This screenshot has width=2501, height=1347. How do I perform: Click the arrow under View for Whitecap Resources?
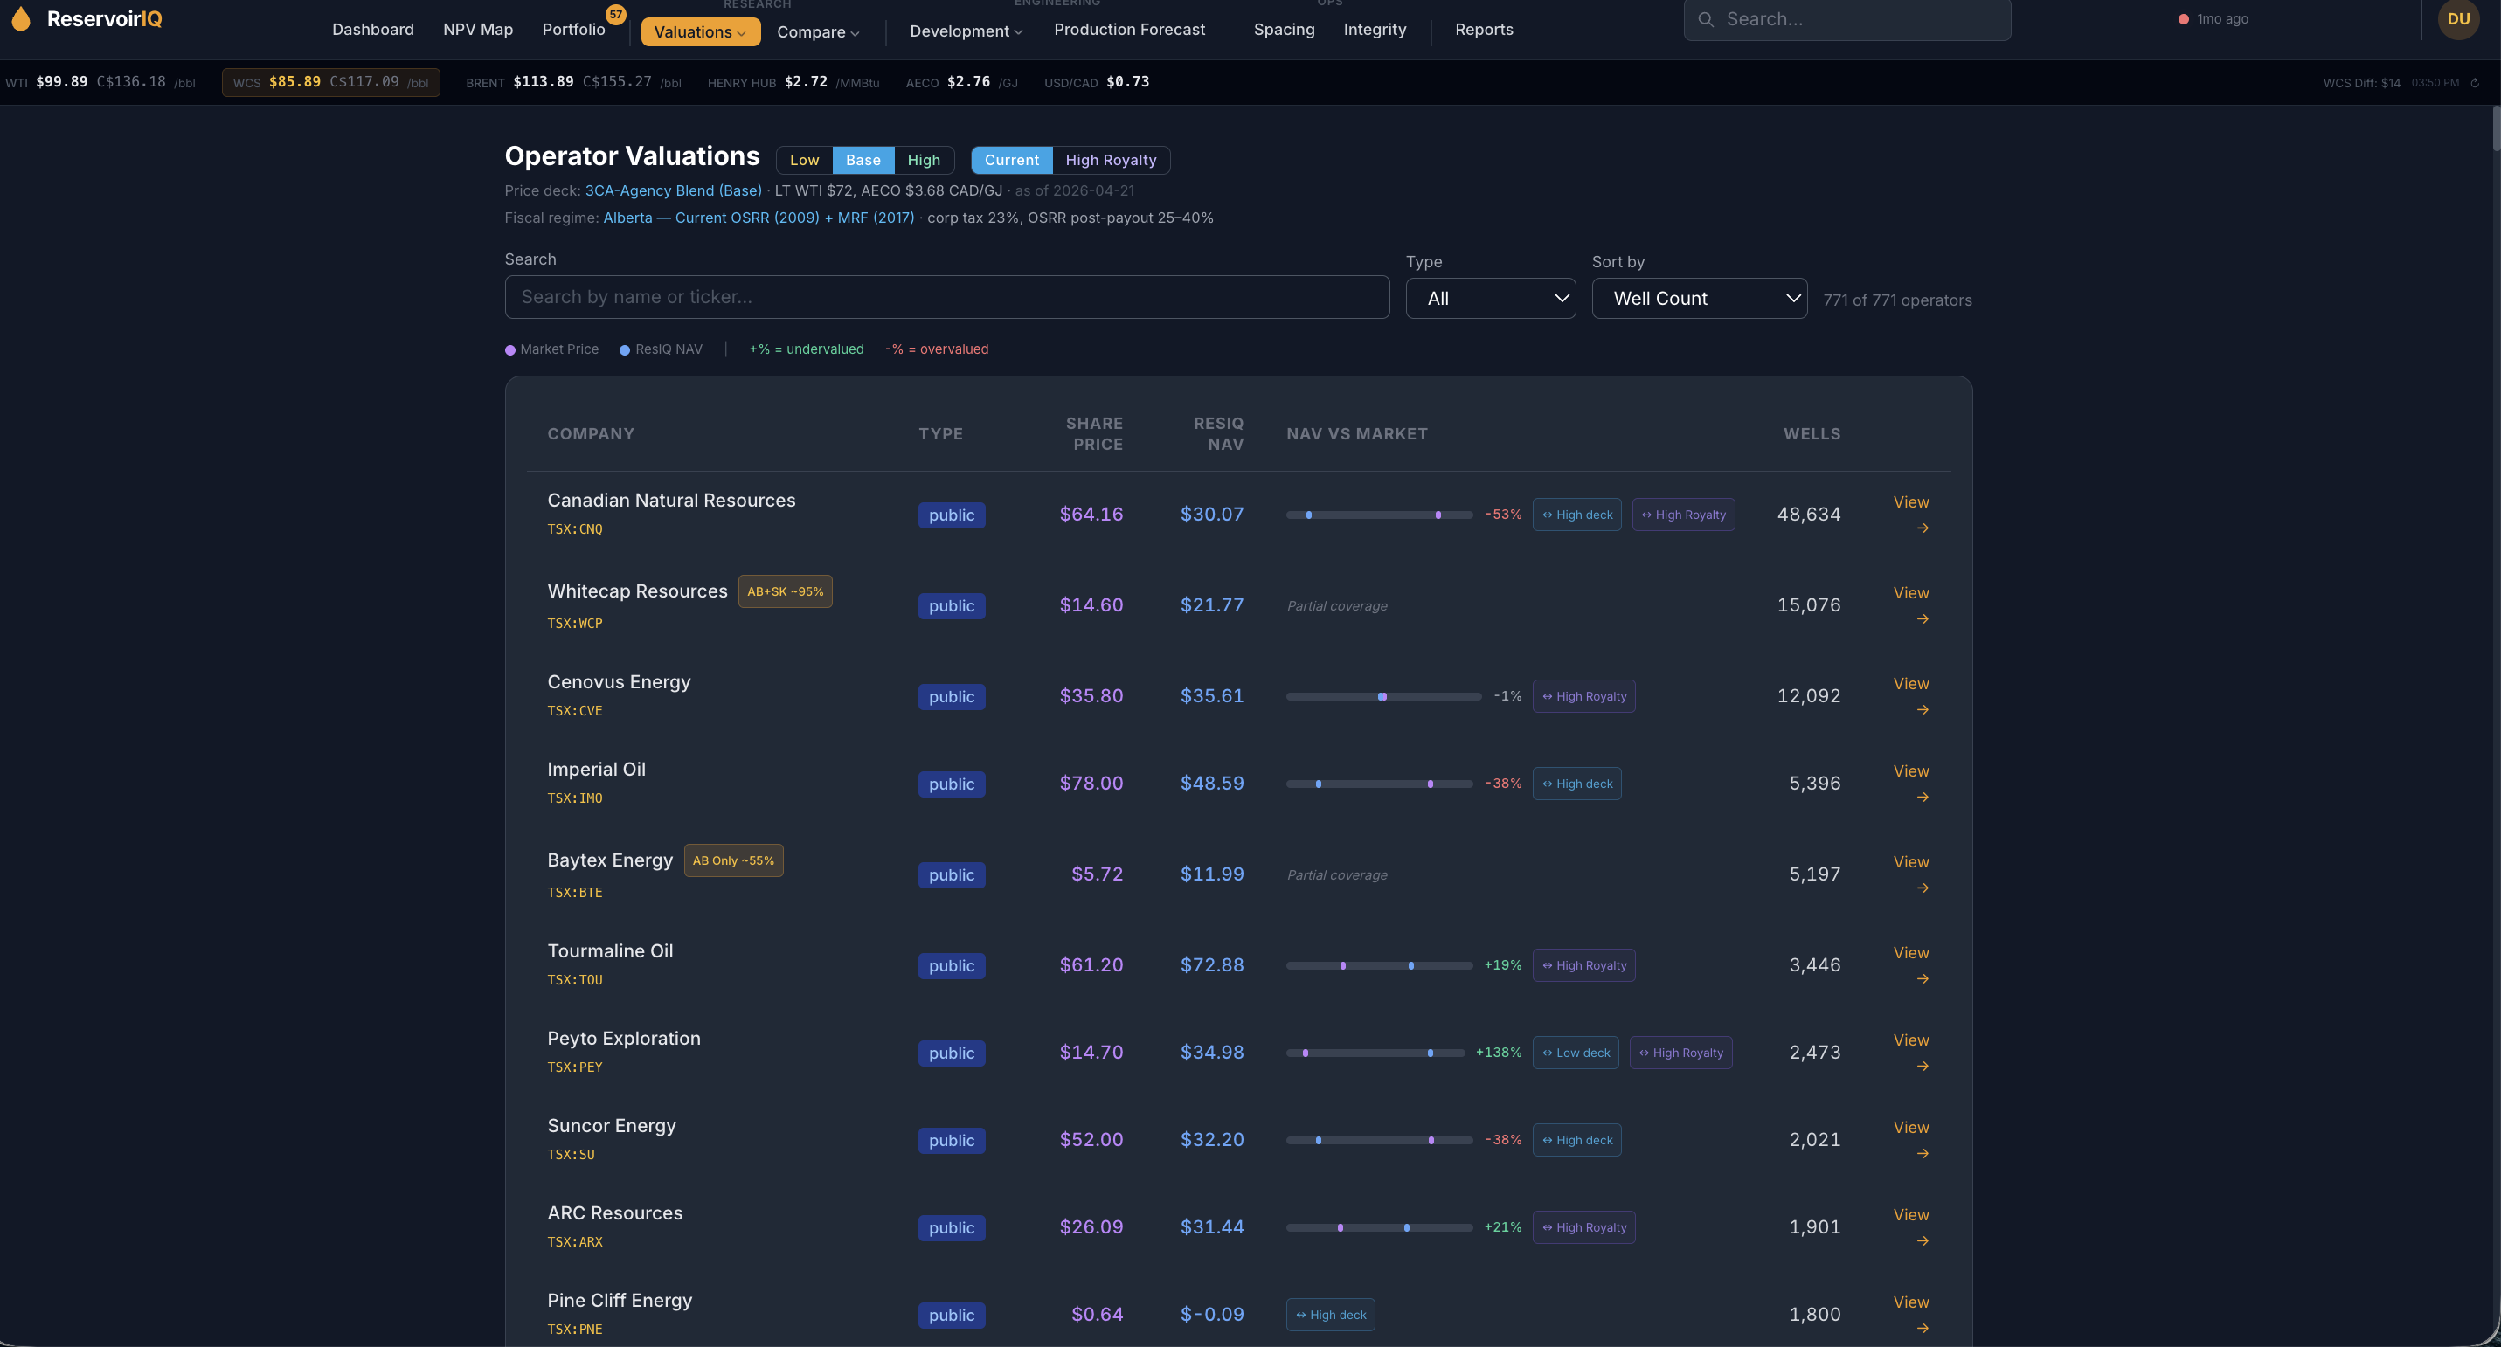coord(1923,619)
